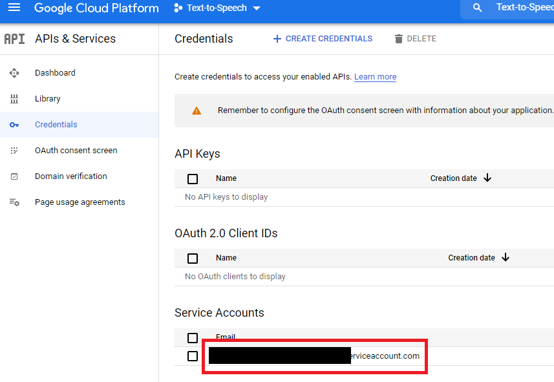Open the Learn more link

pyautogui.click(x=375, y=77)
